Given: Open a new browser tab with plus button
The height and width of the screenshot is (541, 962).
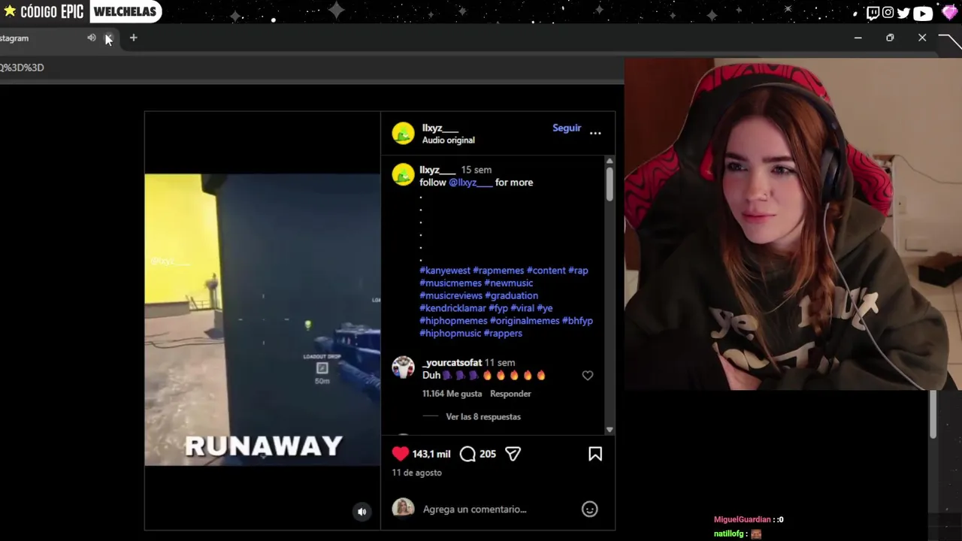Looking at the screenshot, I should coord(133,38).
